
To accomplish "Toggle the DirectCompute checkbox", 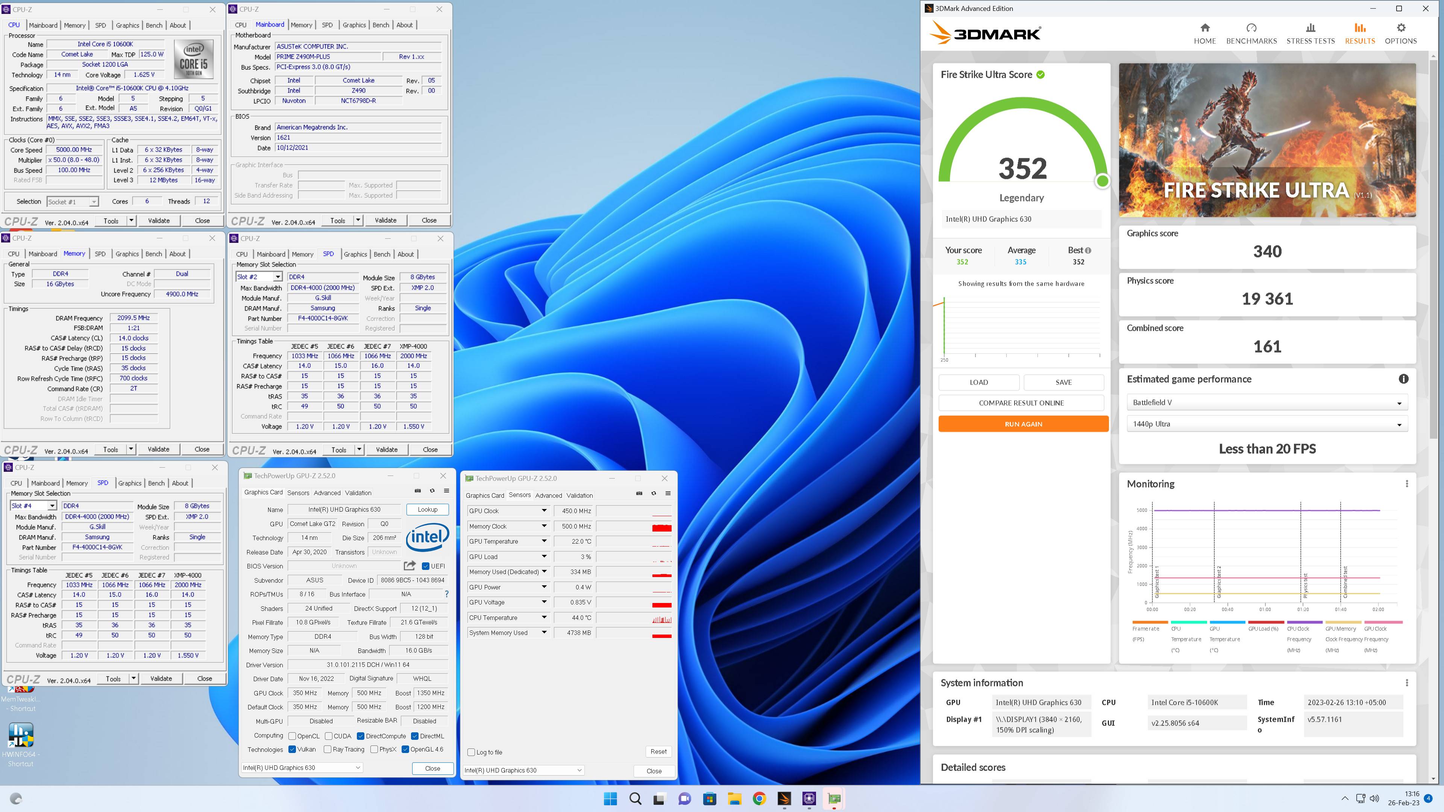I will coord(361,736).
